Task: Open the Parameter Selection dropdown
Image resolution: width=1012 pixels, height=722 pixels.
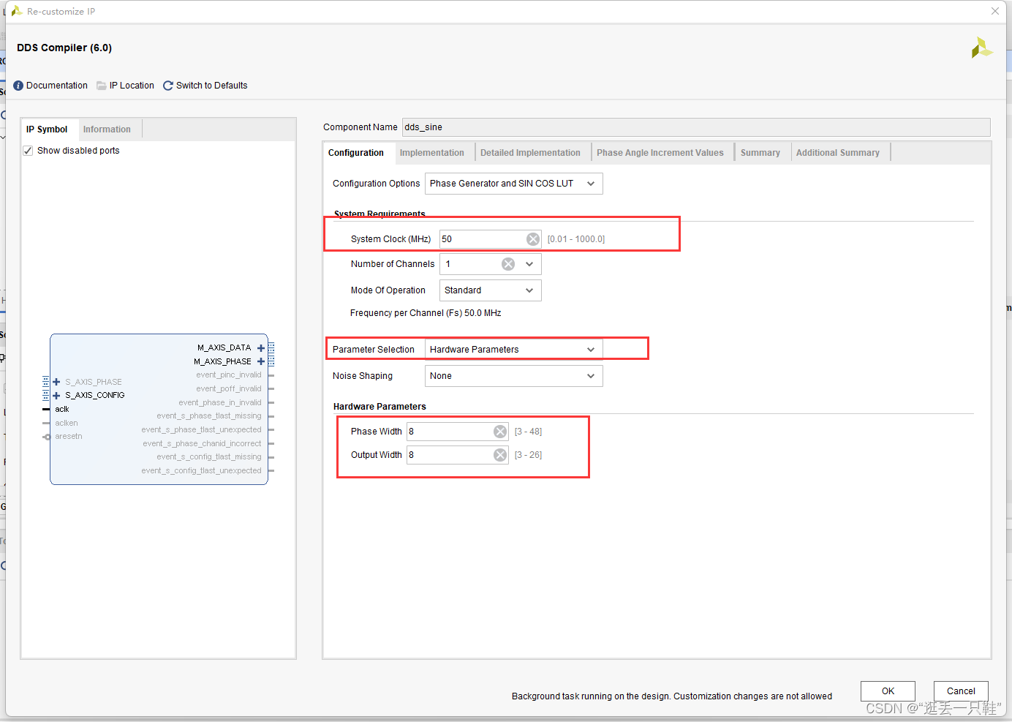Action: tap(514, 350)
